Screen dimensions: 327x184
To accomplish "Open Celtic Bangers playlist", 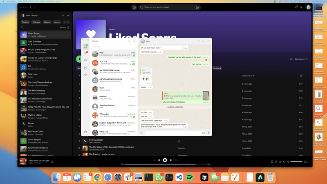I will (x=45, y=141).
